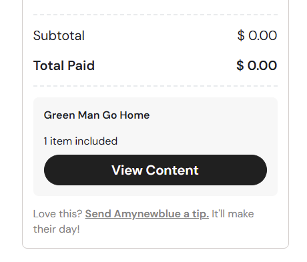Select the 1 item included text
Viewport: 307px width, 262px height.
click(81, 141)
